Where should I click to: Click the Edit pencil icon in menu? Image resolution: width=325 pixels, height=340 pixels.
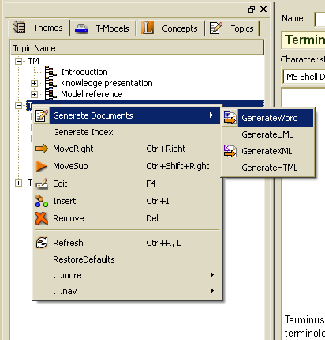(x=42, y=183)
